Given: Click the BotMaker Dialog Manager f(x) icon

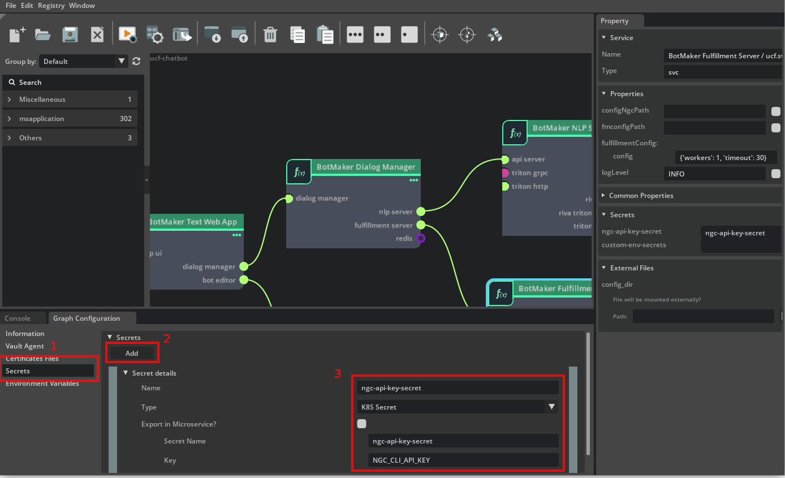Looking at the screenshot, I should (x=299, y=172).
